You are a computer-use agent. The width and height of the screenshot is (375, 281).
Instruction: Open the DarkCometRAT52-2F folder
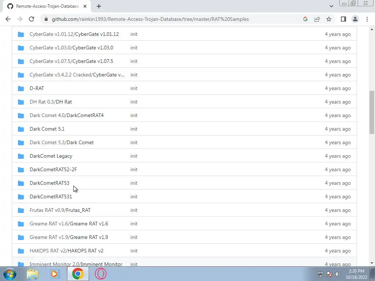coord(53,170)
